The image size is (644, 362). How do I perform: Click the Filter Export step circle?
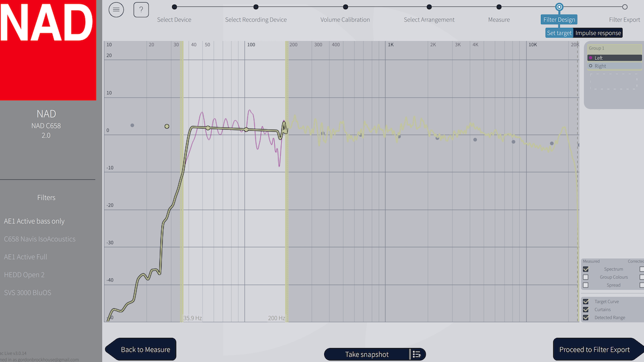click(x=625, y=7)
